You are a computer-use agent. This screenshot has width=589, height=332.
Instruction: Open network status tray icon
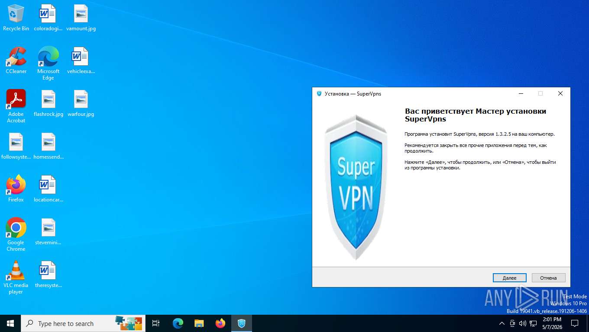(533, 323)
